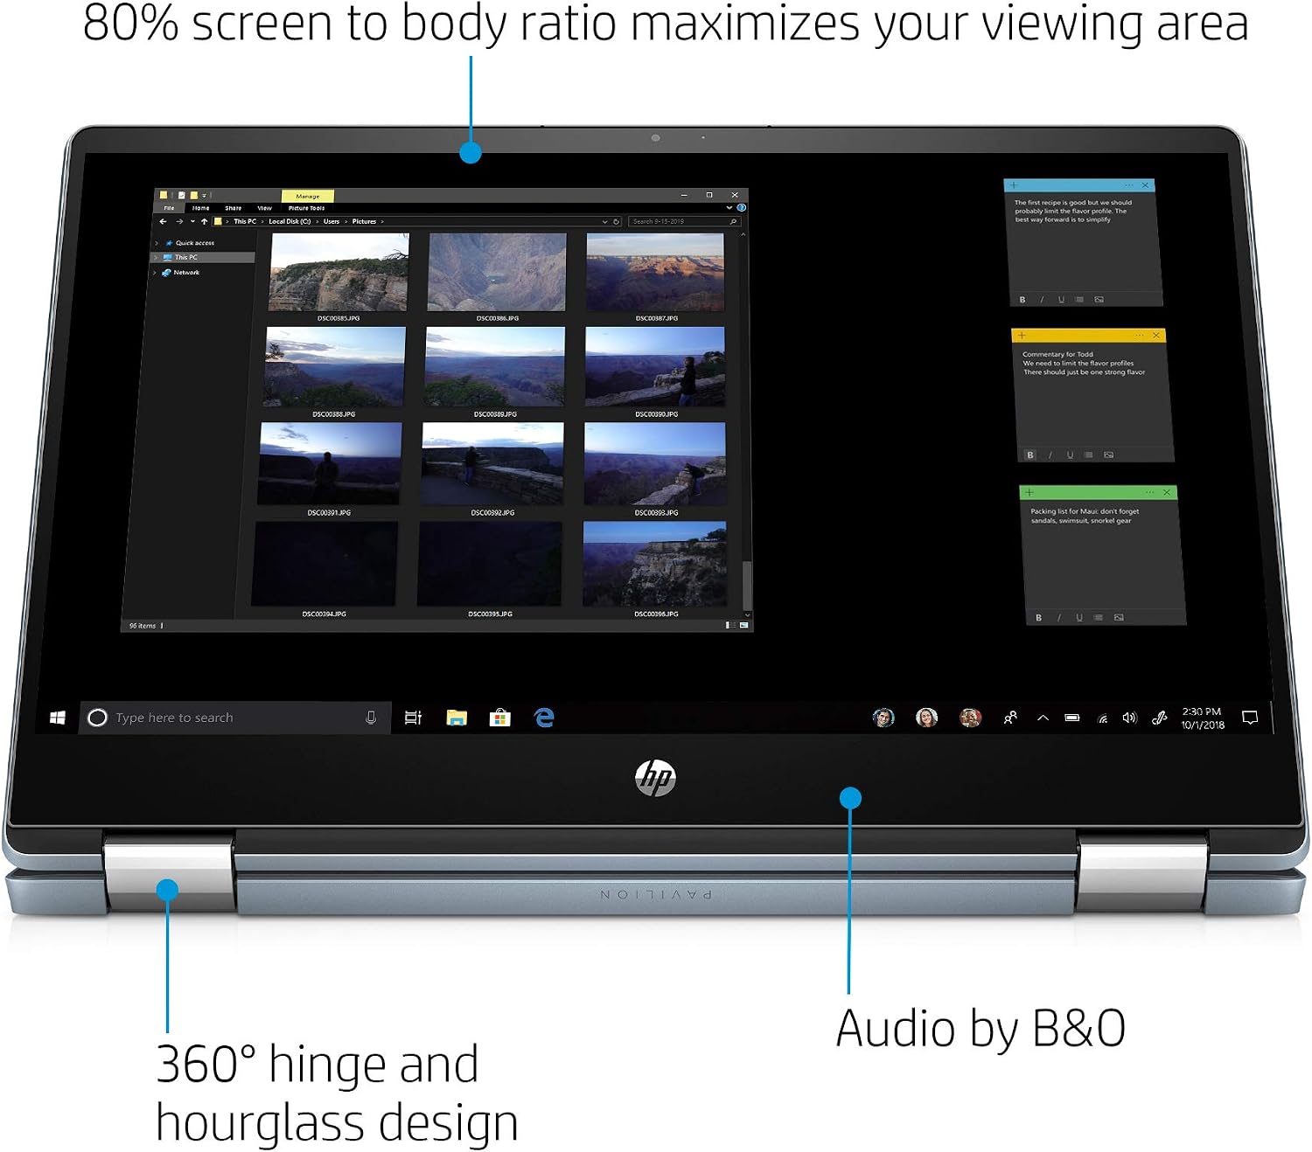Toggle bold in the yellow sticky note
1312x1152 pixels.
[1030, 455]
